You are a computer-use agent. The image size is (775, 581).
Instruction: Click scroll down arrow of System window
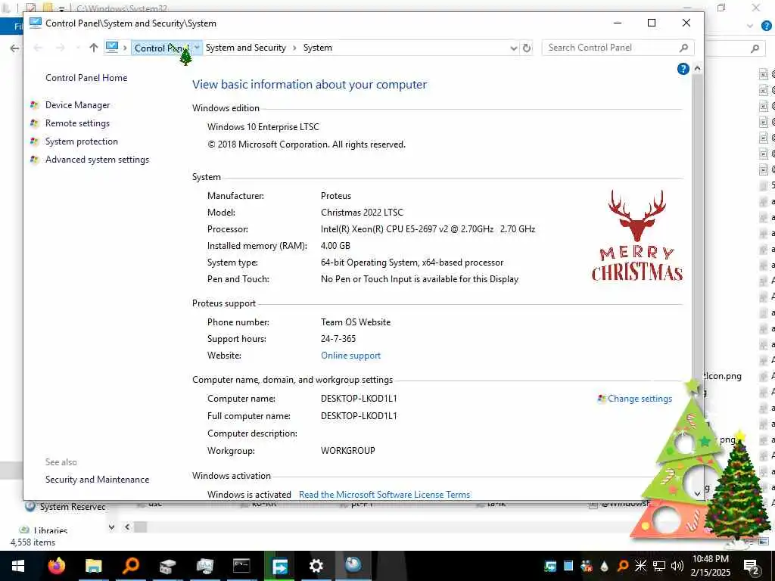click(697, 493)
